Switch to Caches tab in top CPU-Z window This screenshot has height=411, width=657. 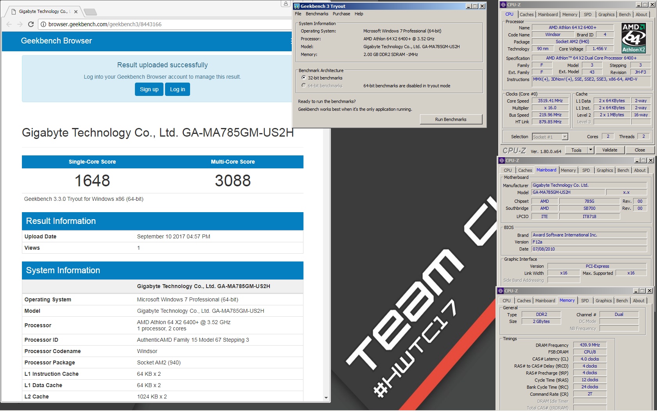(526, 14)
